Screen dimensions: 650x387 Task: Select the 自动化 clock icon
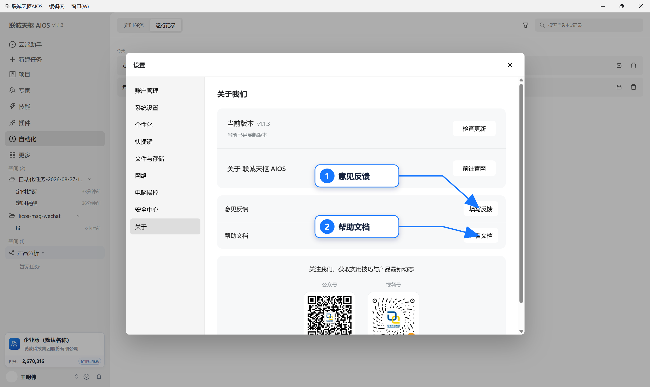12,139
